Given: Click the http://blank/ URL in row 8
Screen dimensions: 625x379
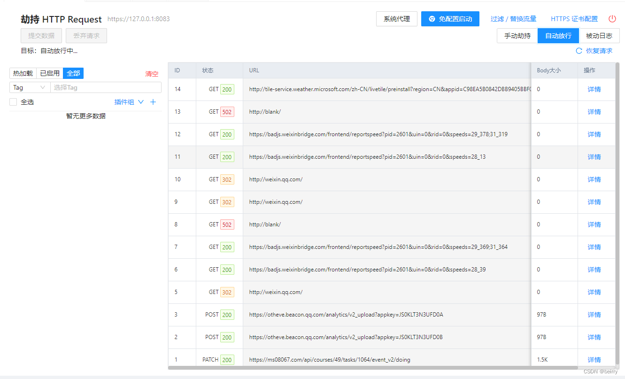Looking at the screenshot, I should (265, 224).
